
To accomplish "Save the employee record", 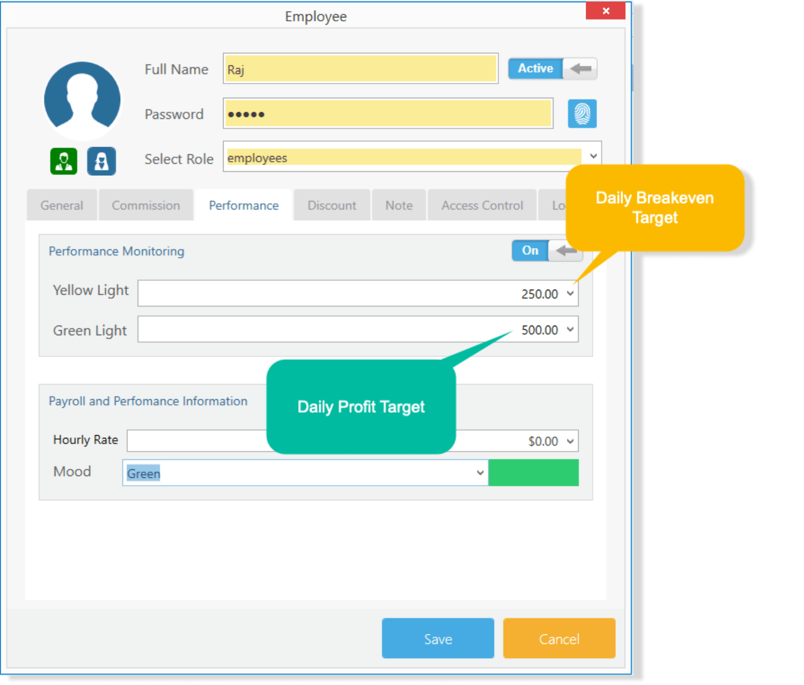I will 438,638.
